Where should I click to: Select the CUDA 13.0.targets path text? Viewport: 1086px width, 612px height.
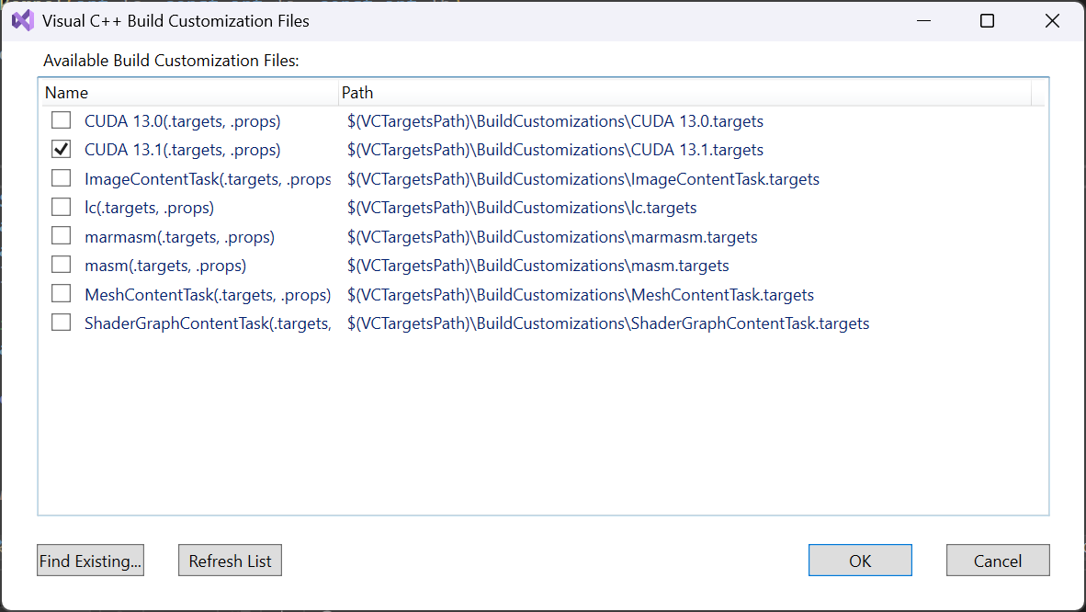coord(553,120)
